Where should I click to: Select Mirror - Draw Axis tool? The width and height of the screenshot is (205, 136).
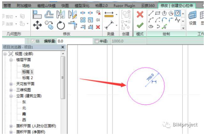tap(72, 14)
